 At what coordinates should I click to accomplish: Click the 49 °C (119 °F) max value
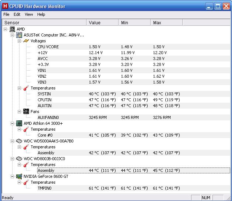(166, 100)
